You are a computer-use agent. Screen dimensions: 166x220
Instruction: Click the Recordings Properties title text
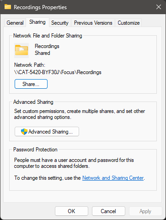(x=40, y=7)
